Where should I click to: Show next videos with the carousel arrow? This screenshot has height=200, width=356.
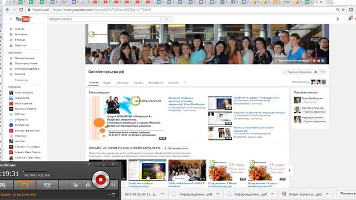pyautogui.click(x=289, y=171)
